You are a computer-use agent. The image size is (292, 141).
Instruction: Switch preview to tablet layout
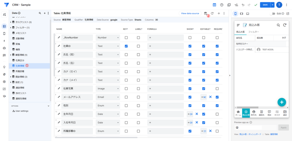tap(241, 14)
